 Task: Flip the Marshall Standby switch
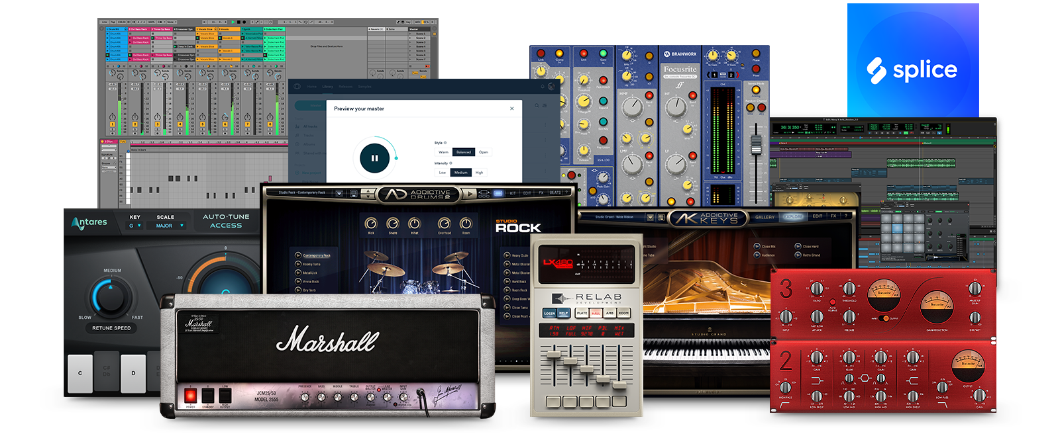tap(208, 396)
